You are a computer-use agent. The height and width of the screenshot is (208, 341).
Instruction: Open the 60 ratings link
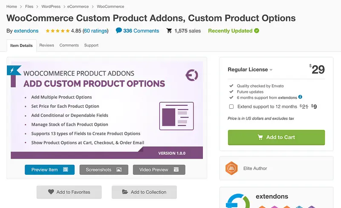pos(95,31)
